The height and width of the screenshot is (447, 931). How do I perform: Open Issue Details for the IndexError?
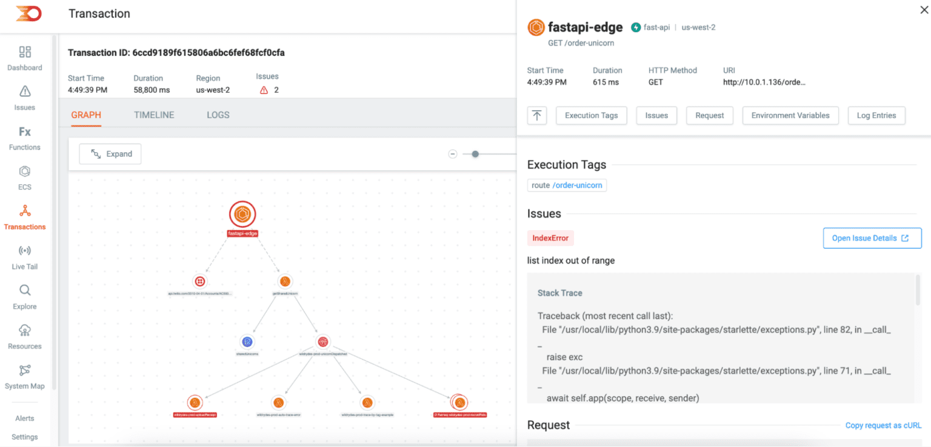[x=872, y=238]
